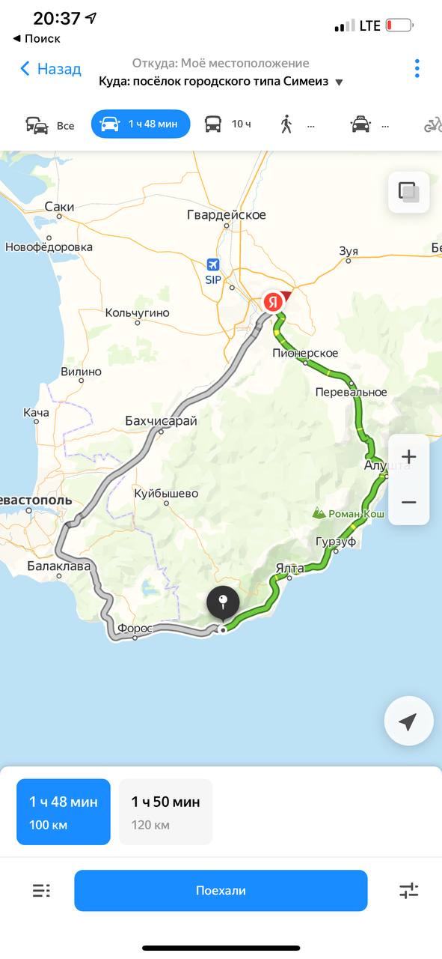This screenshot has height=959, width=442.
Task: Switch to the walking route tab
Action: coord(296,124)
